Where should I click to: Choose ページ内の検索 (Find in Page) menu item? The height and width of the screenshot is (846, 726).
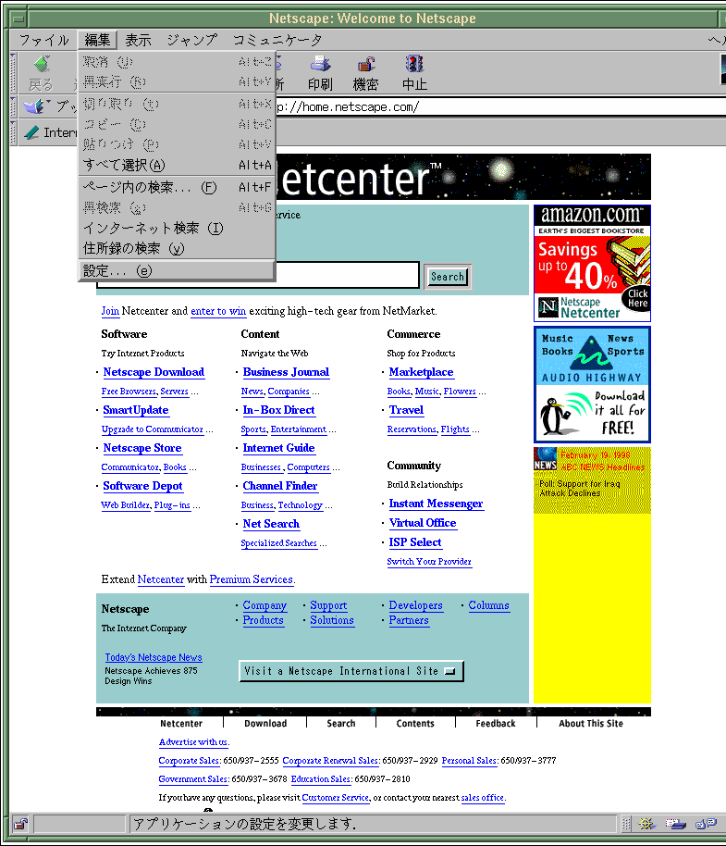point(177,187)
